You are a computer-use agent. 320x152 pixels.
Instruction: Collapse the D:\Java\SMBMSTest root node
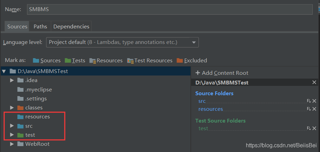point(4,71)
